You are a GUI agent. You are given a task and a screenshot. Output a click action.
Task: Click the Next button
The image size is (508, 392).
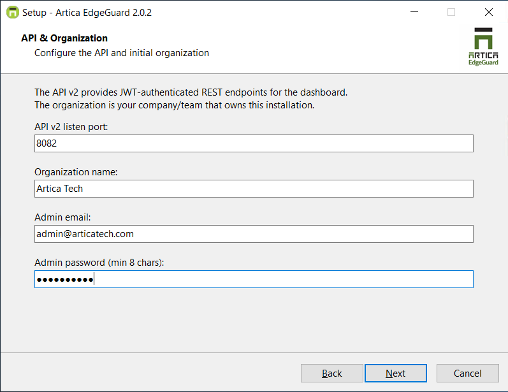[396, 374]
